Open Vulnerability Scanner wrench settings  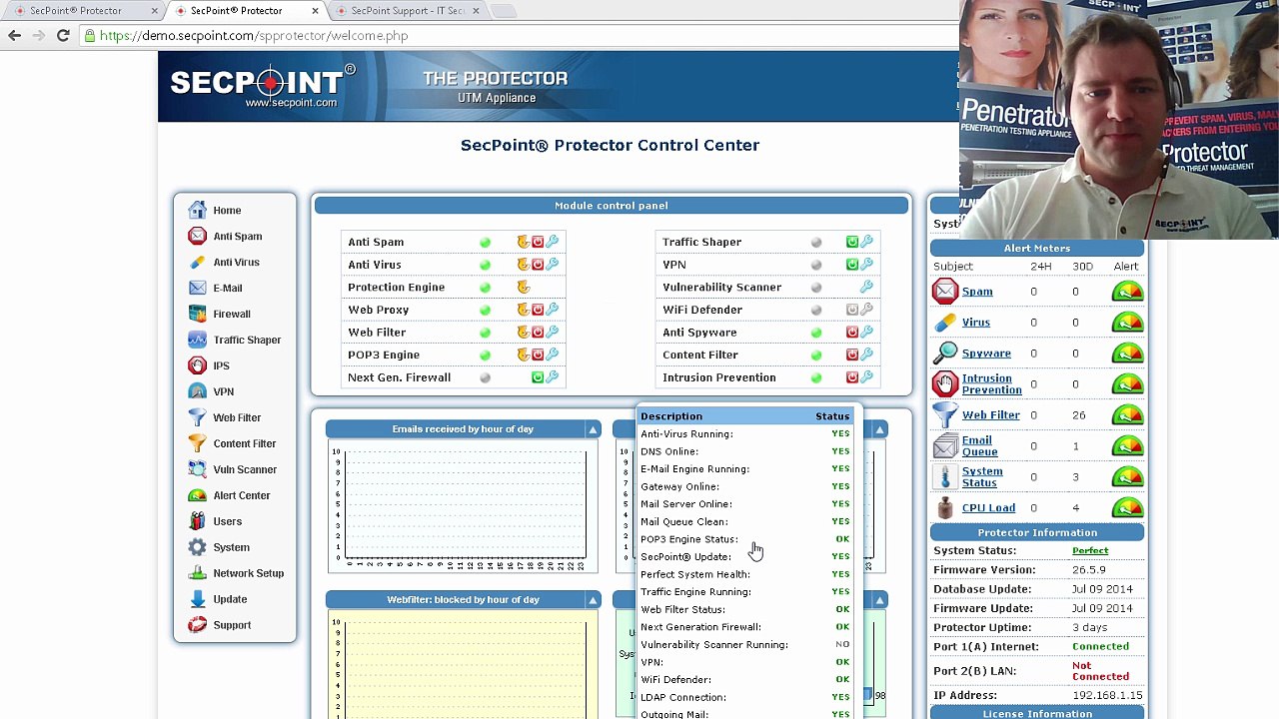866,288
